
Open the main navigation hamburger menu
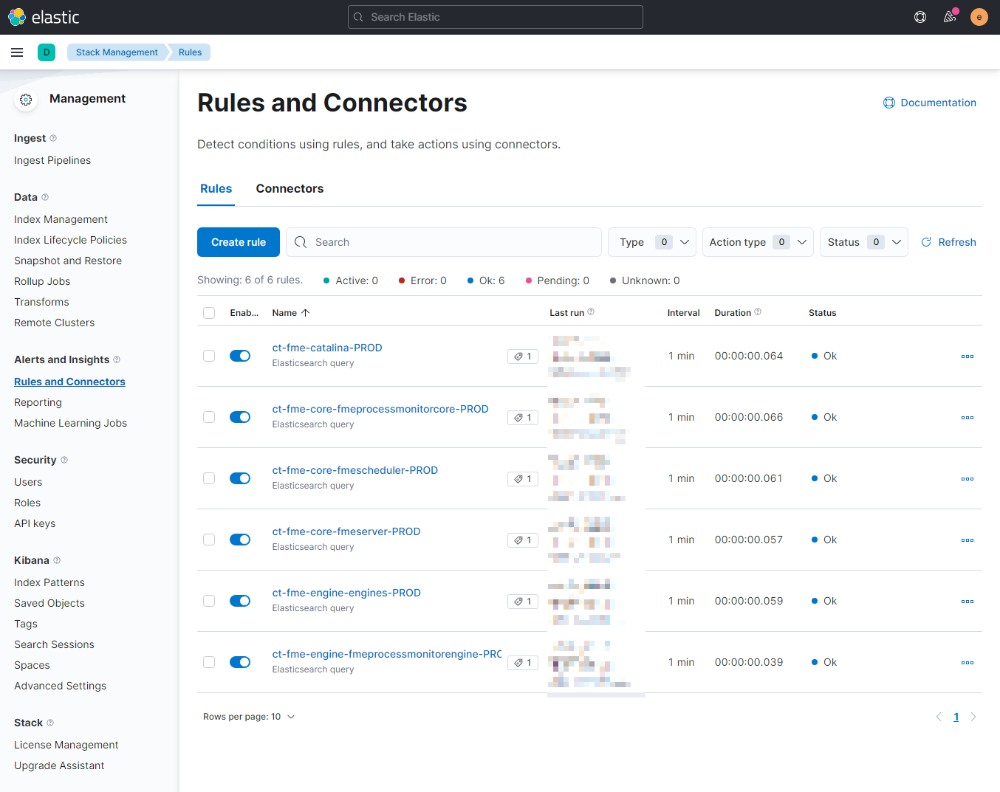coord(17,52)
